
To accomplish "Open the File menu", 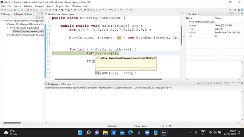I will point(3,6).
